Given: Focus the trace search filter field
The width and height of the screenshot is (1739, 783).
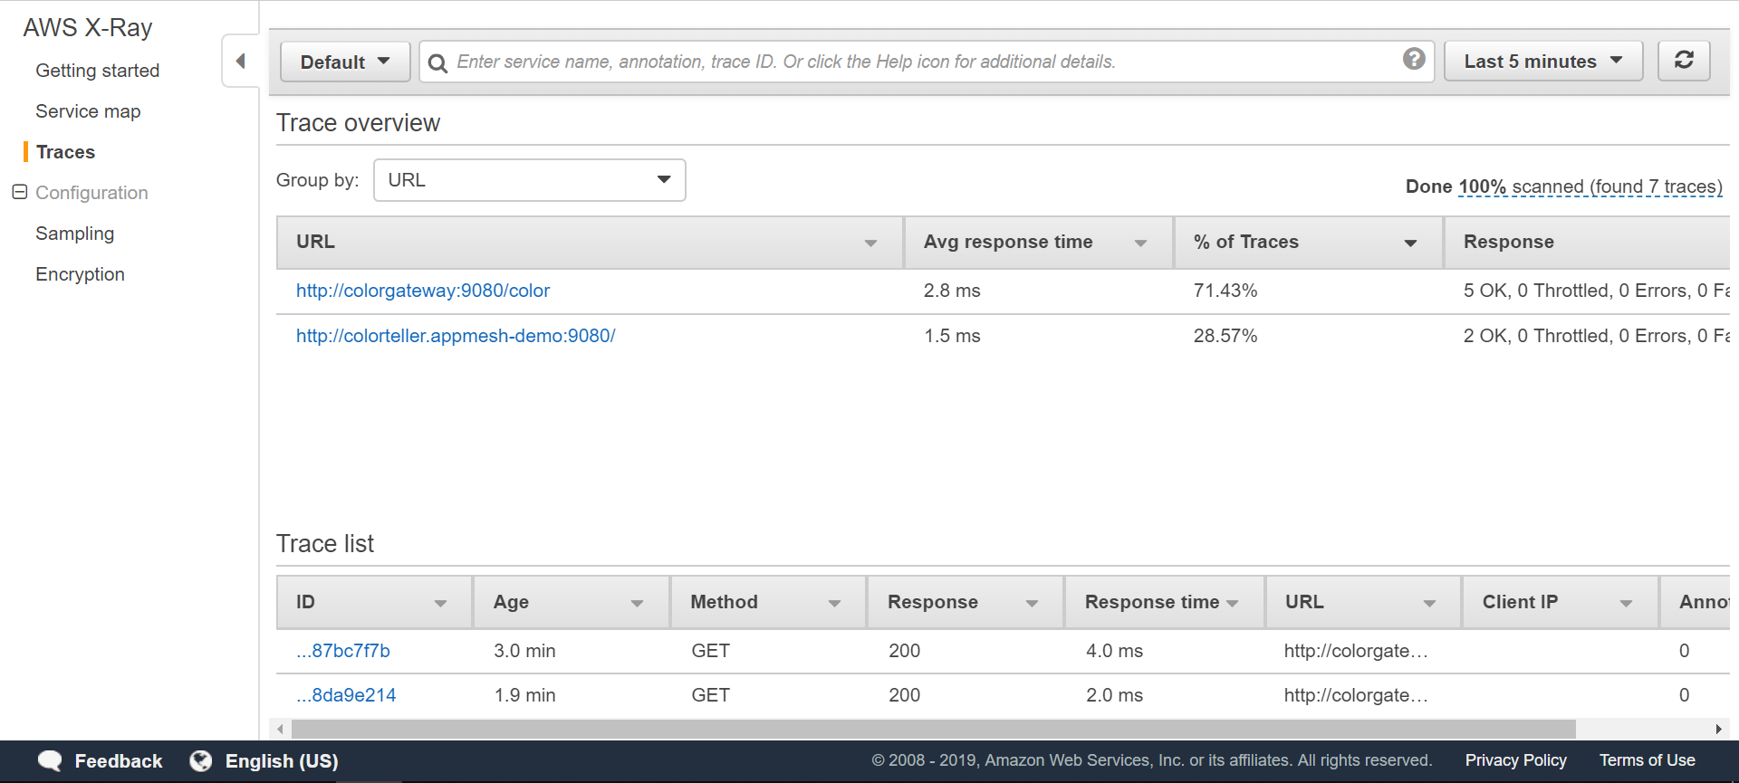Looking at the screenshot, I should click(x=924, y=62).
